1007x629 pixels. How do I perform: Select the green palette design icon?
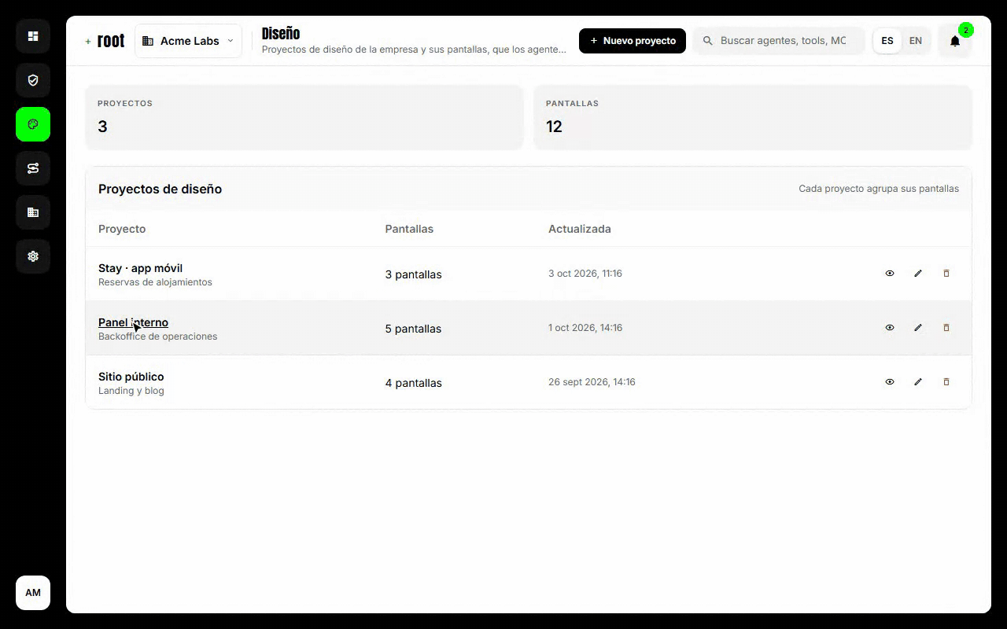tap(33, 124)
